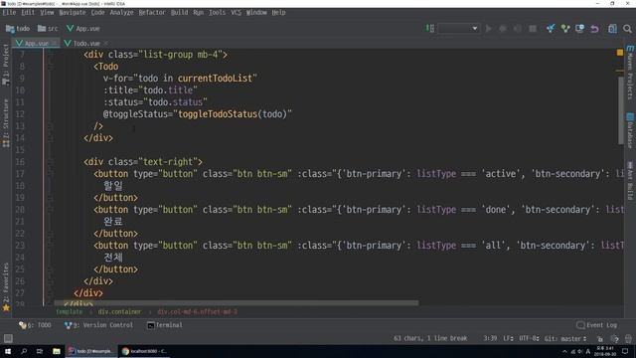Image resolution: width=636 pixels, height=358 pixels.
Task: Click the todo breadcrumb in navigation bar
Action: 18,29
